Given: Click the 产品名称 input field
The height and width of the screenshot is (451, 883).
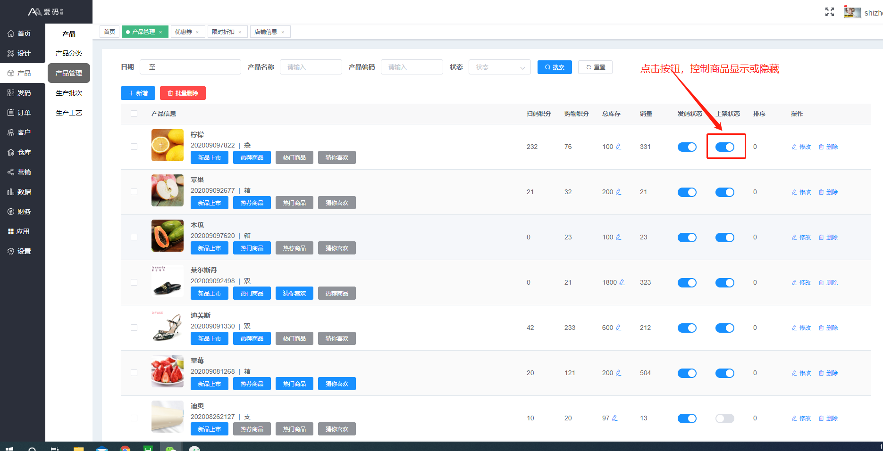Looking at the screenshot, I should coord(311,67).
